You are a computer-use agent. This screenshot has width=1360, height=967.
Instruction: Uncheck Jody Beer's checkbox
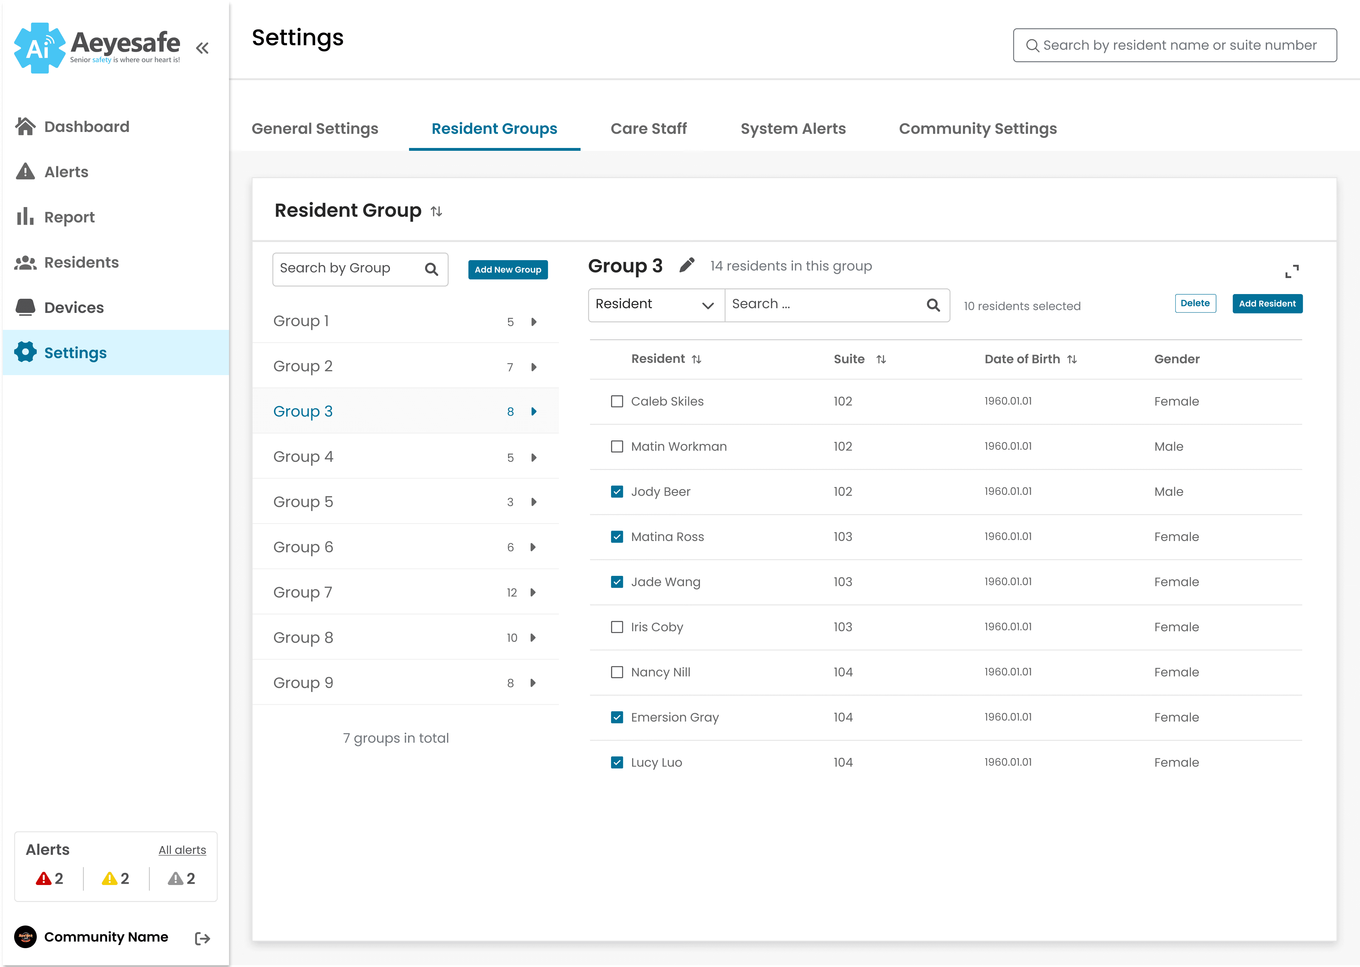(617, 492)
